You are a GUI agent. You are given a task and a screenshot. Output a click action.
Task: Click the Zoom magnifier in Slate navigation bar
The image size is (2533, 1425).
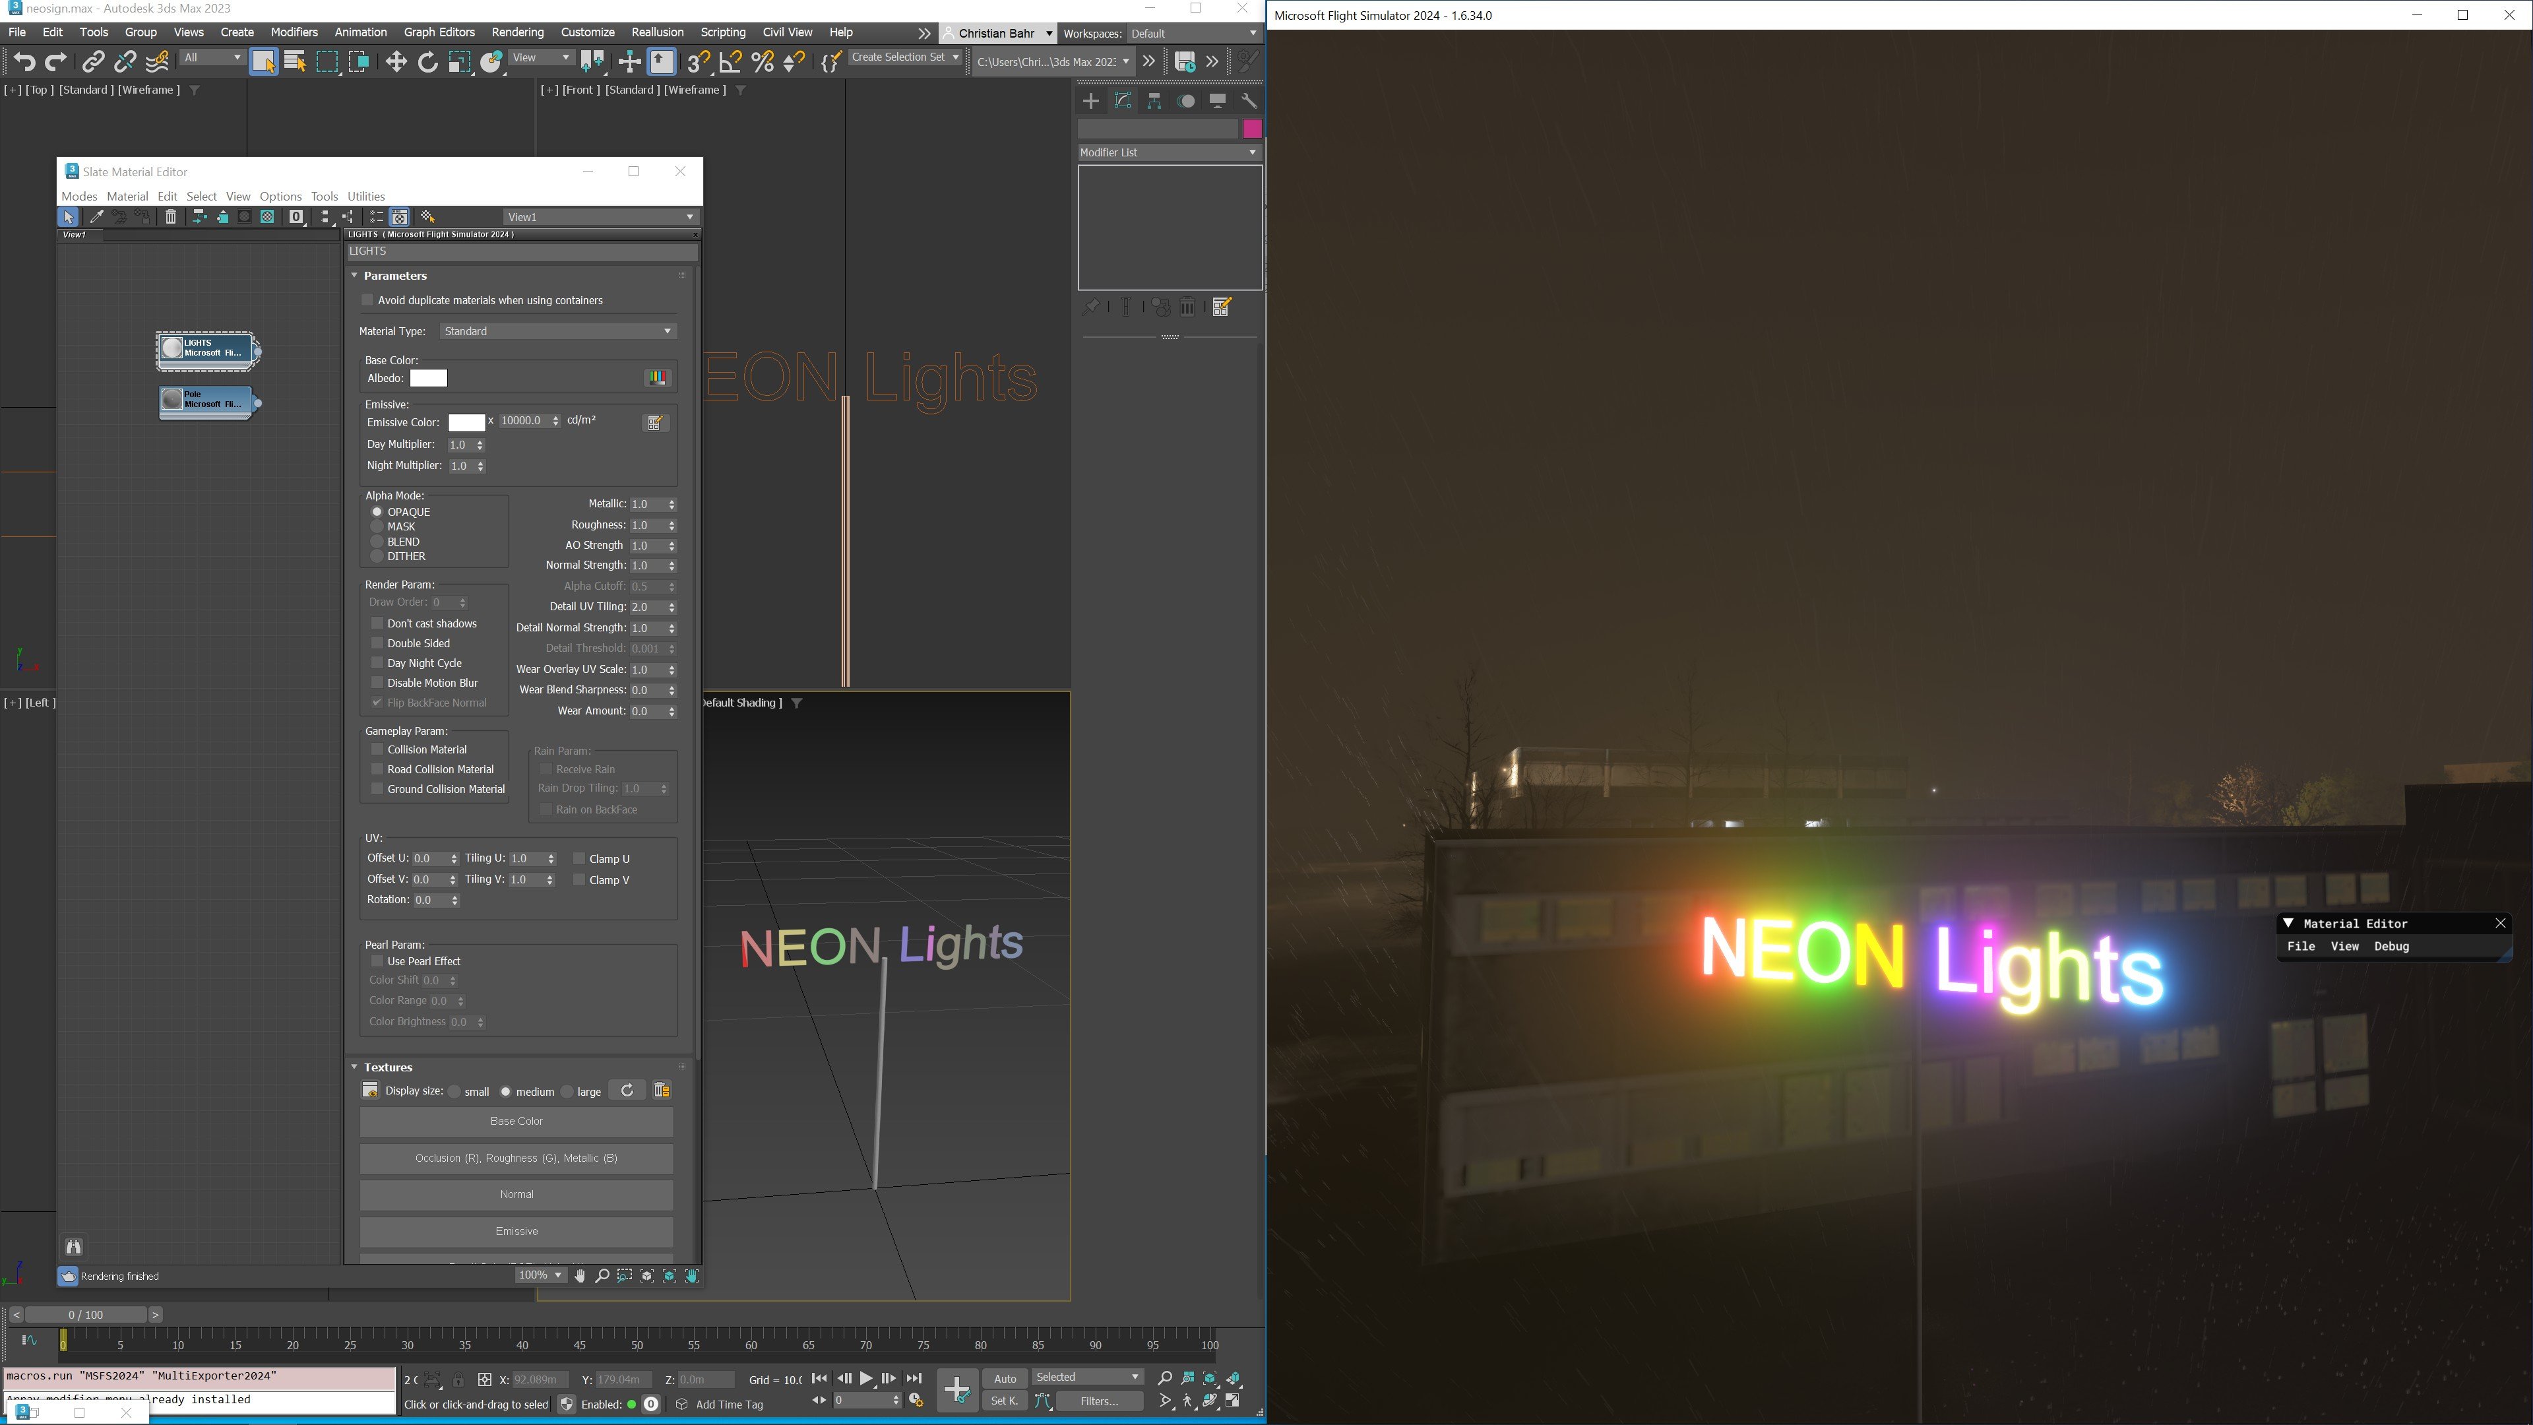pyautogui.click(x=602, y=1275)
